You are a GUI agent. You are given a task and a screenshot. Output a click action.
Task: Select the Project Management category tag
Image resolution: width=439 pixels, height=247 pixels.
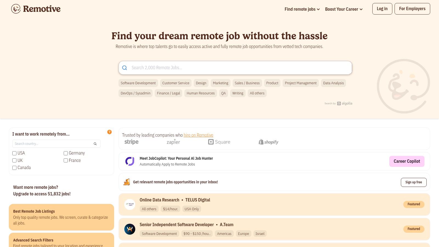pos(301,83)
